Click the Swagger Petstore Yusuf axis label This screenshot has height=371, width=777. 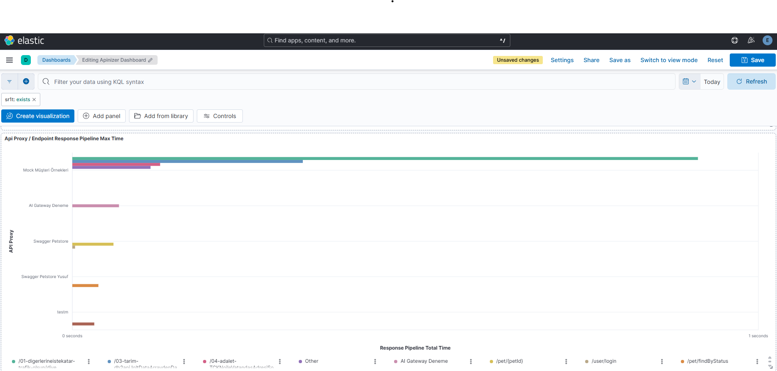coord(45,277)
